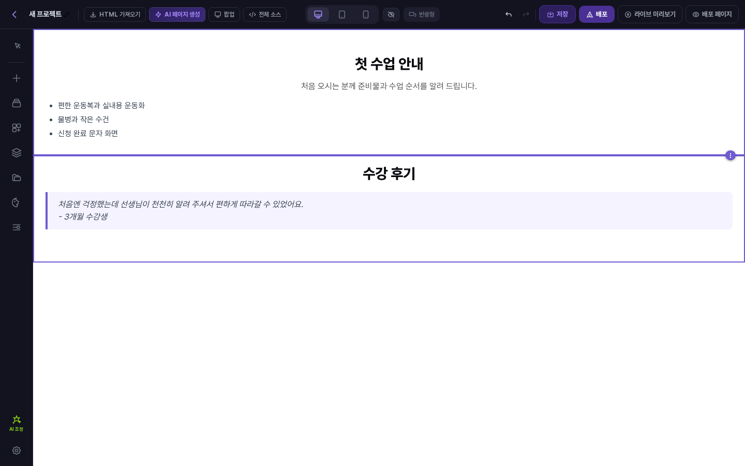Click the 편한 운동복과 실내용 운동화 list item
The height and width of the screenshot is (466, 745).
101,106
